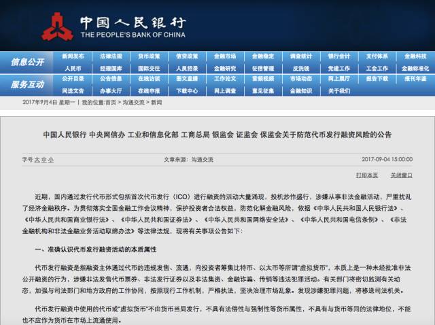435x325 pixels.
Task: Select 金融稳定 in the navigation bar
Action: [263, 56]
